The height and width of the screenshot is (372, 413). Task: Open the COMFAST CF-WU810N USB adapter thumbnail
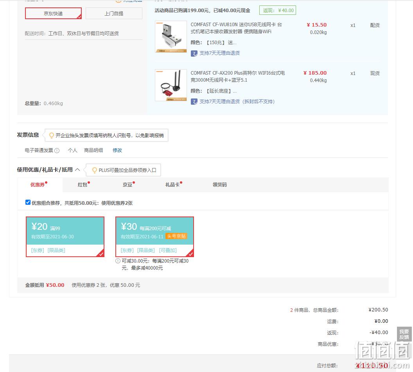[x=171, y=37]
